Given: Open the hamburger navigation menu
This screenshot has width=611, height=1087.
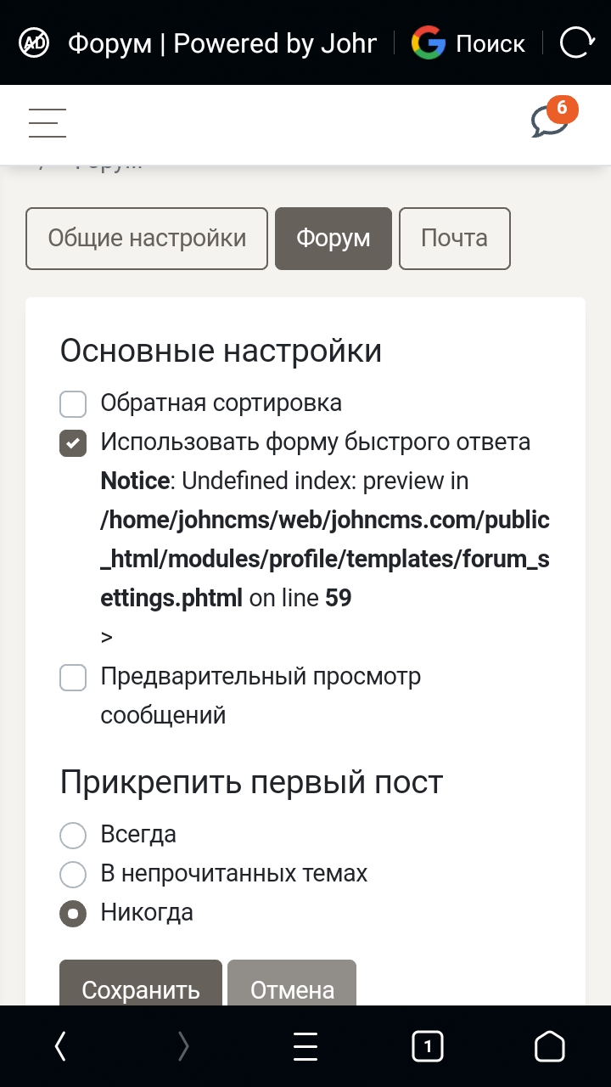Looking at the screenshot, I should click(x=48, y=123).
